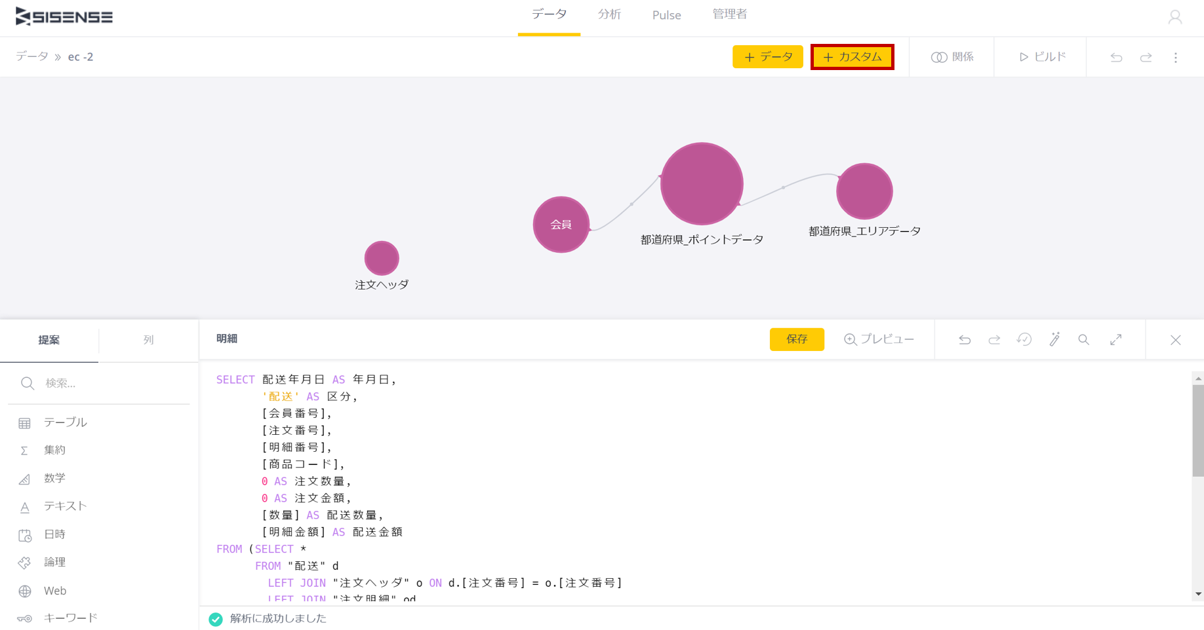
Task: Select the 注文ヘッダ table node
Action: click(x=382, y=258)
